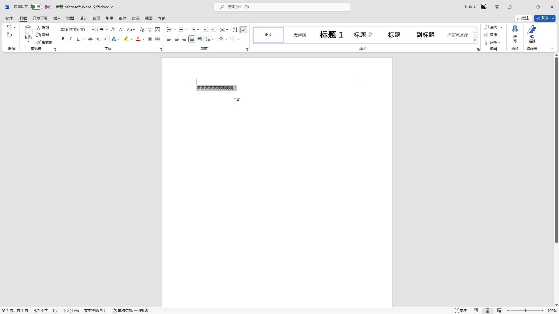Click the Clear All Formatting icon
This screenshot has width=559, height=314.
[x=142, y=30]
